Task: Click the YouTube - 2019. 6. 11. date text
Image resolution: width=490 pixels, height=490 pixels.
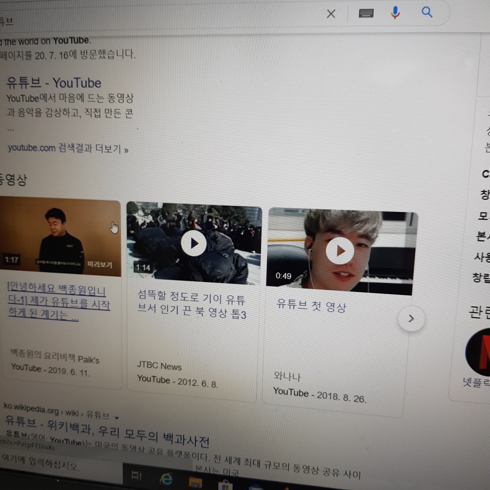Action: (x=51, y=369)
